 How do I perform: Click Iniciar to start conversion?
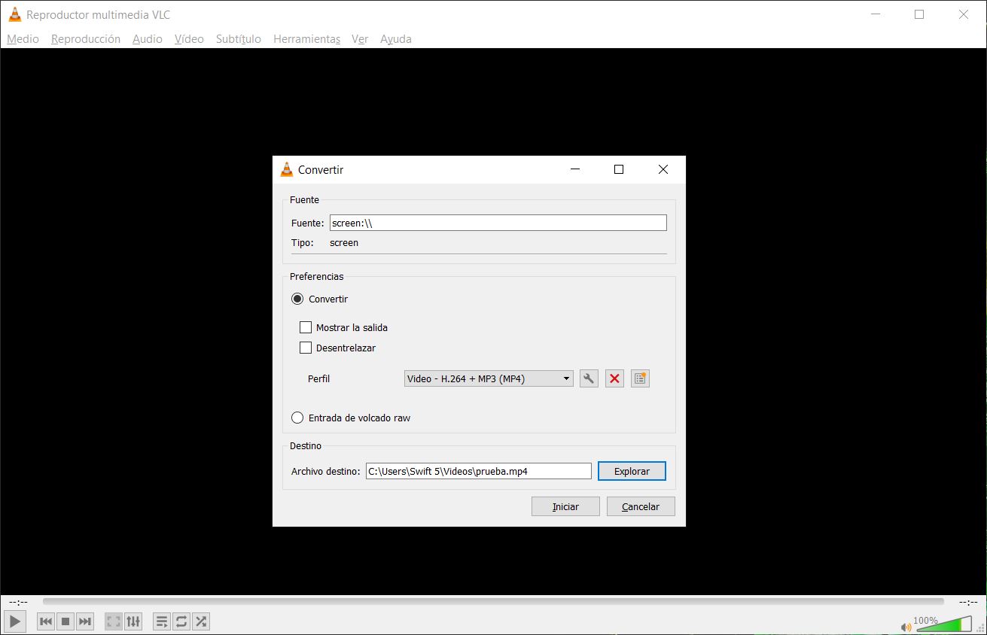[565, 506]
